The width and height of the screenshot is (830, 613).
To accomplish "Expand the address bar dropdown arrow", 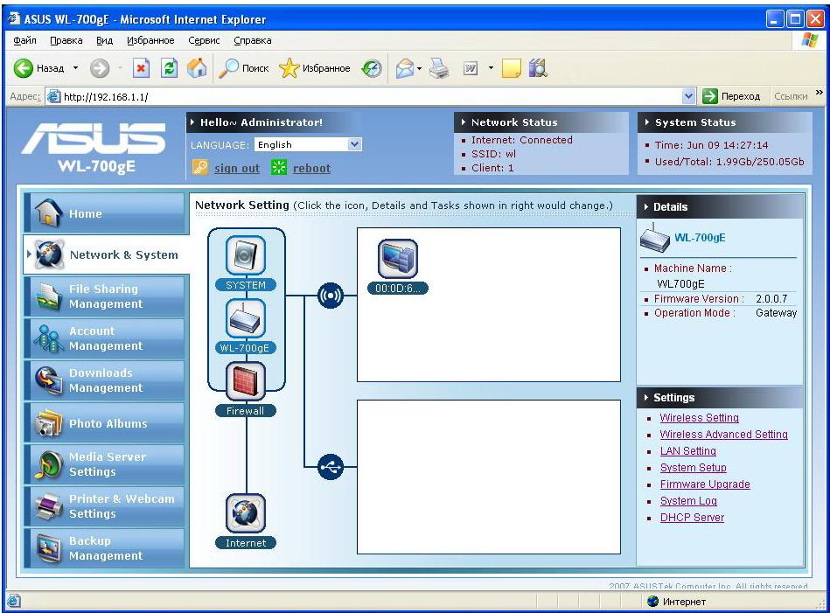I will tap(688, 96).
